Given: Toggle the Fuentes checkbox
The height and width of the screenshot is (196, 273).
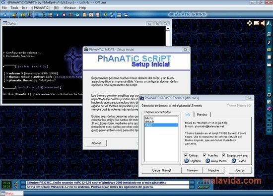Looking at the screenshot, I should [205, 155].
